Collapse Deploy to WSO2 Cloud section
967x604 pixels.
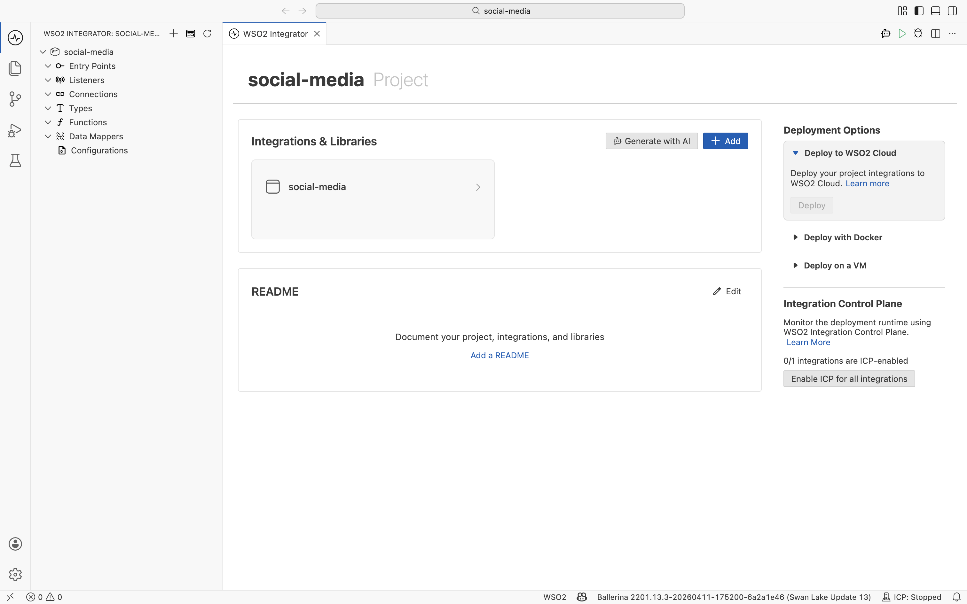tap(844, 153)
